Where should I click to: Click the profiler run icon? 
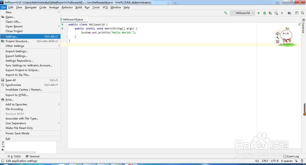[x=276, y=13]
